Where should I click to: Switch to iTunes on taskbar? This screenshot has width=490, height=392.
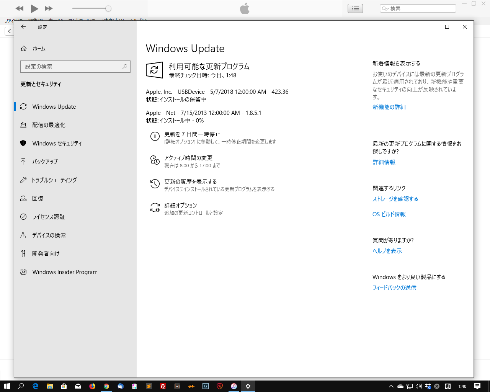(x=234, y=386)
